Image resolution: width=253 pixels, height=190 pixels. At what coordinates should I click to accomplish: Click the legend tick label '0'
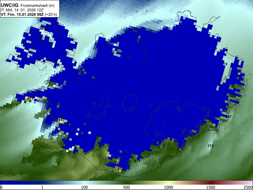tap(1, 187)
